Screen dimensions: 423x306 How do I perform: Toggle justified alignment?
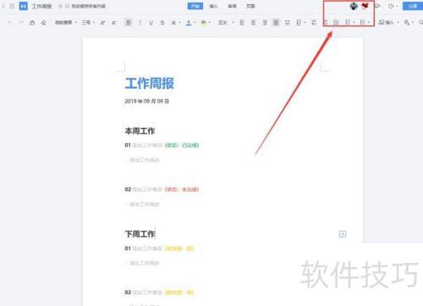pos(276,23)
